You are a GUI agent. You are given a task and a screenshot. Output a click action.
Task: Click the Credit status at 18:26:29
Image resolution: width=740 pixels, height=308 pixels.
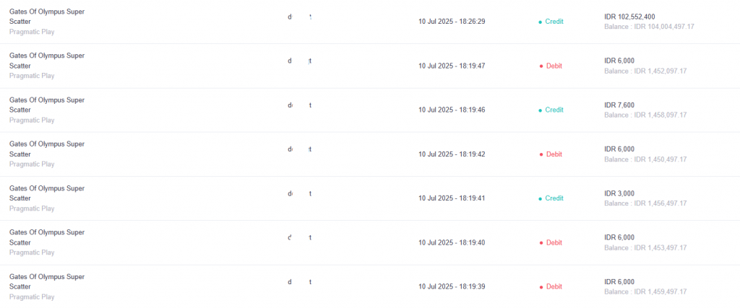(554, 22)
